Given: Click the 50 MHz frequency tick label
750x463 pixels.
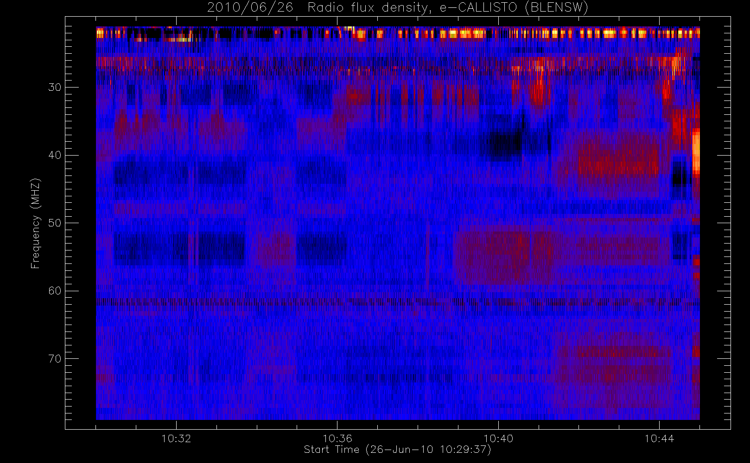Looking at the screenshot, I should pyautogui.click(x=55, y=223).
